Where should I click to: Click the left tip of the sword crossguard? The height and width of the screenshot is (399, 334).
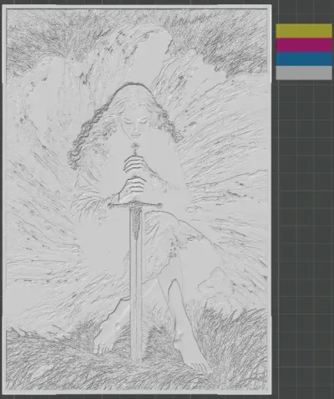tap(110, 206)
